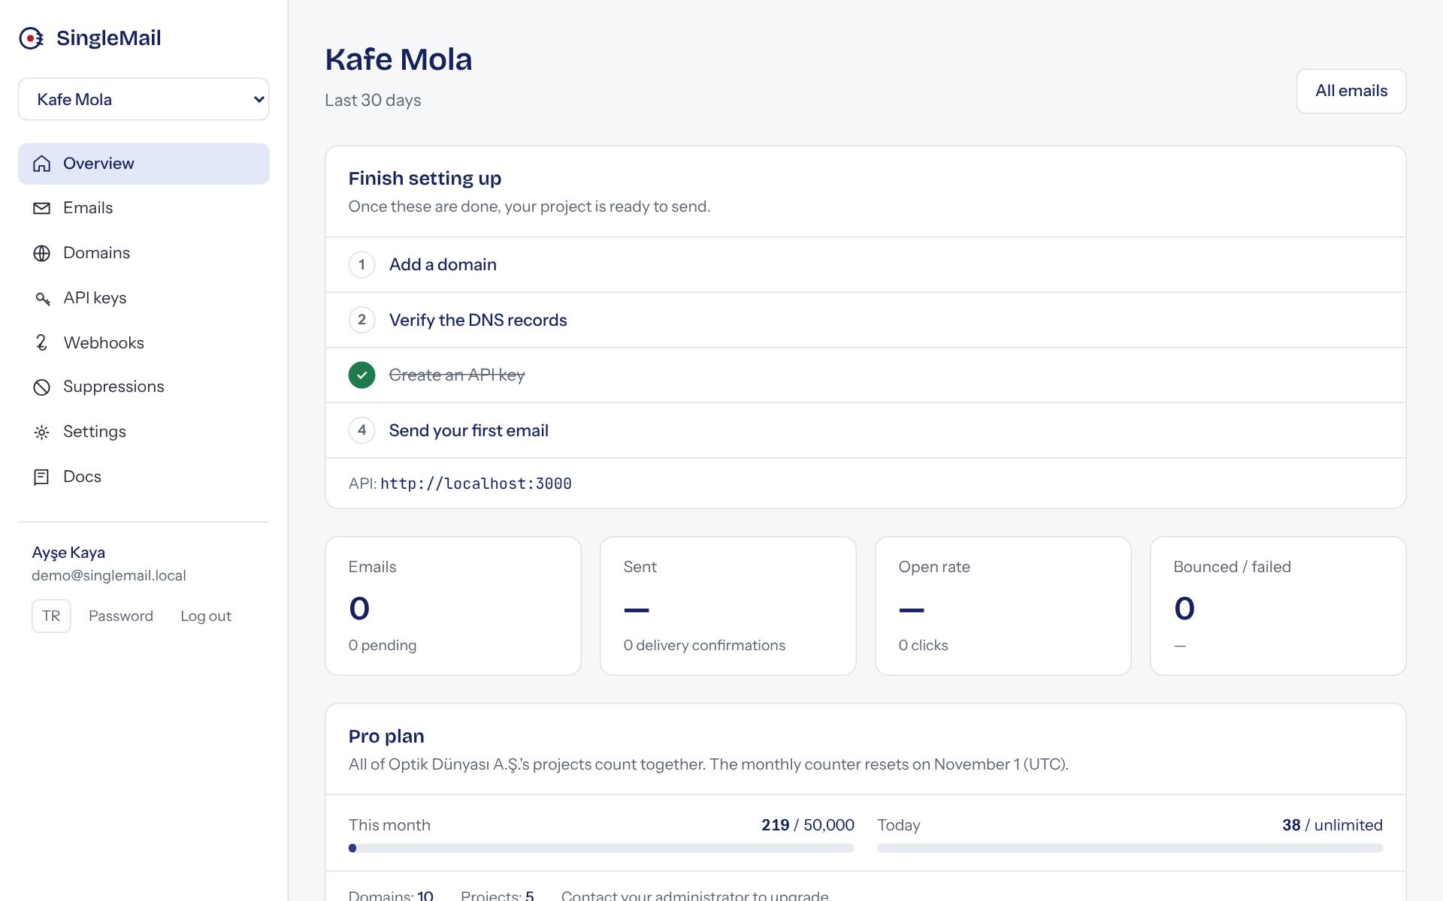
Task: Click the Open rate stat card
Action: point(1003,606)
